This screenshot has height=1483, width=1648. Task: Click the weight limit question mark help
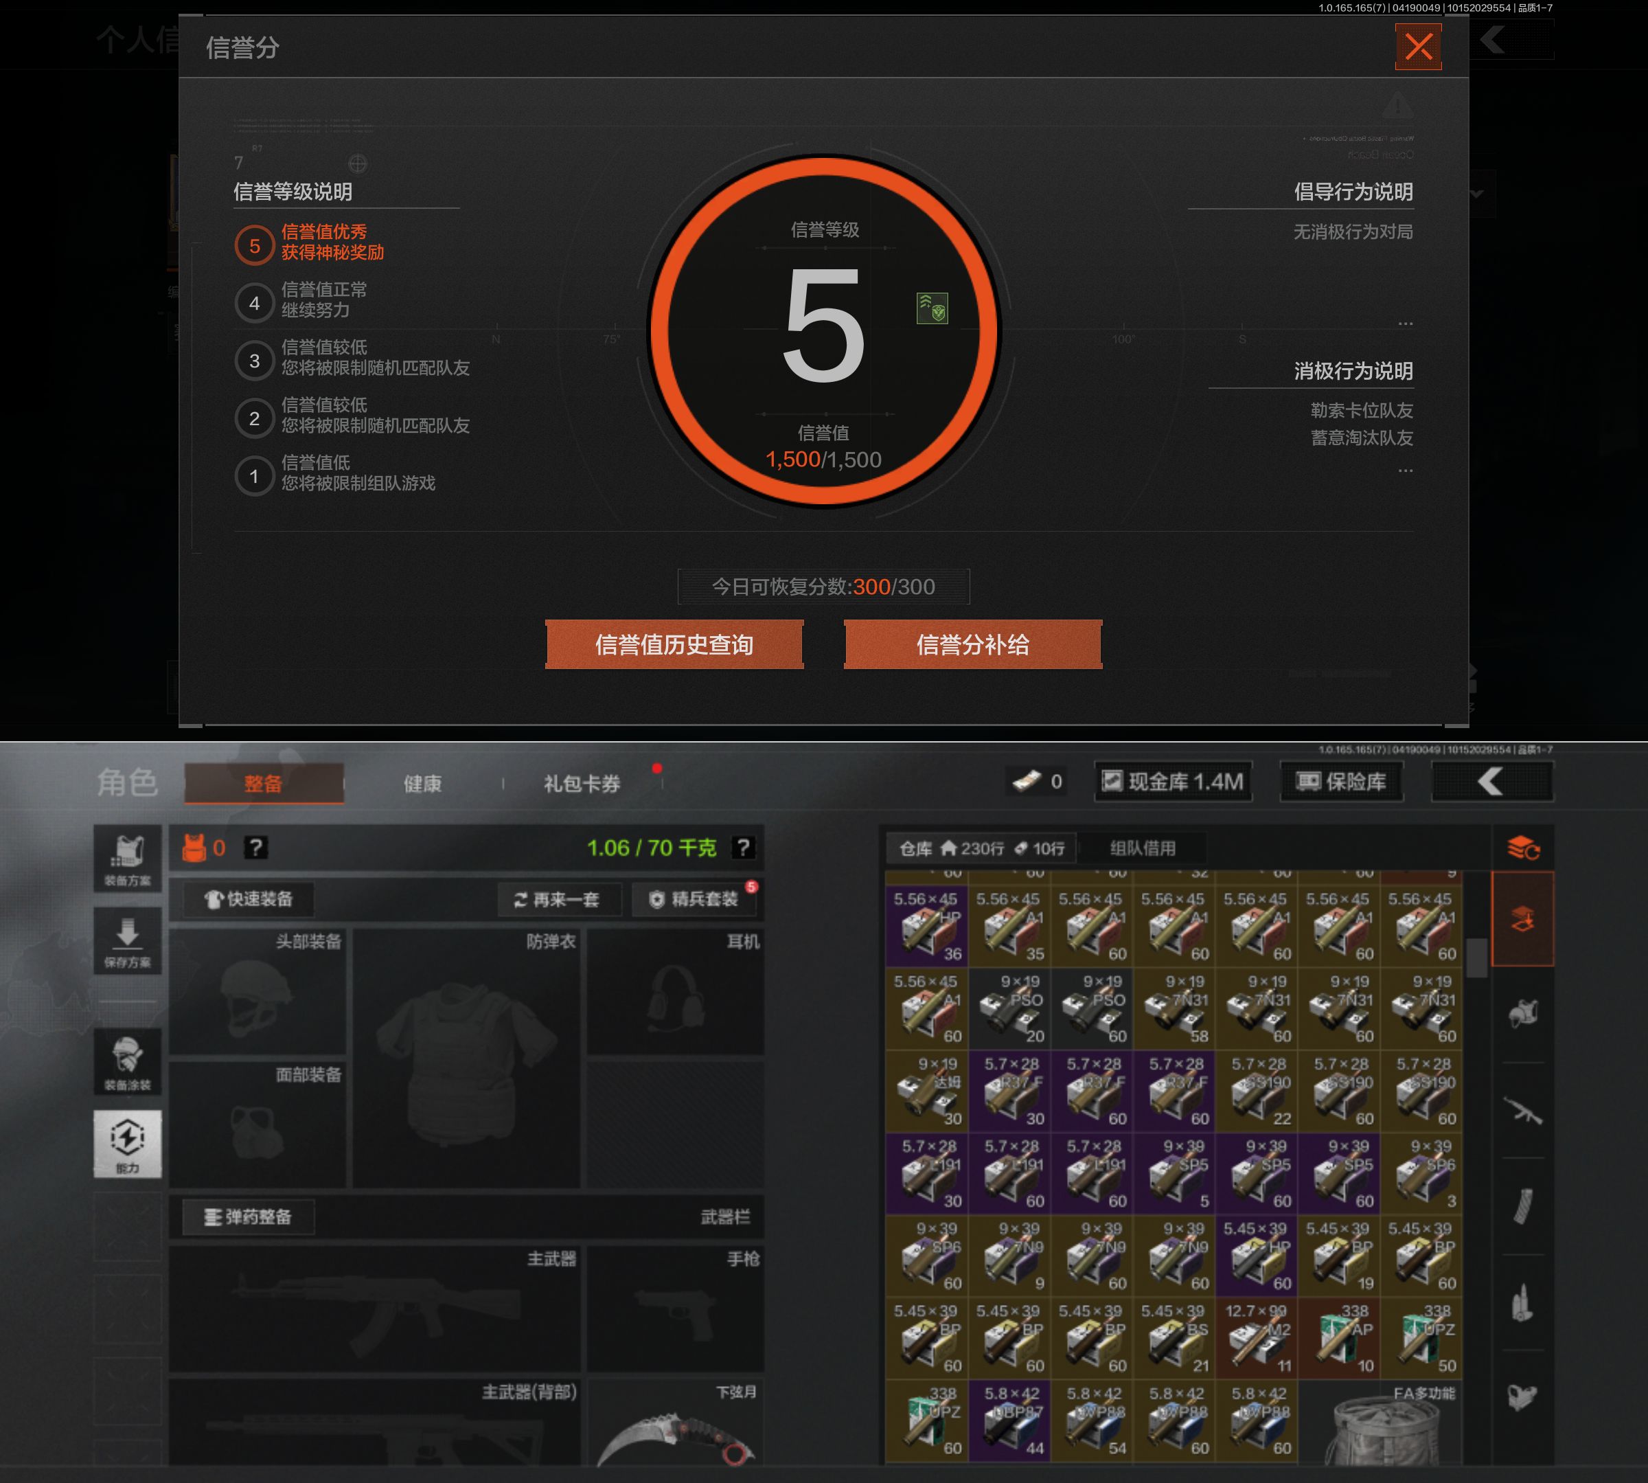click(742, 848)
